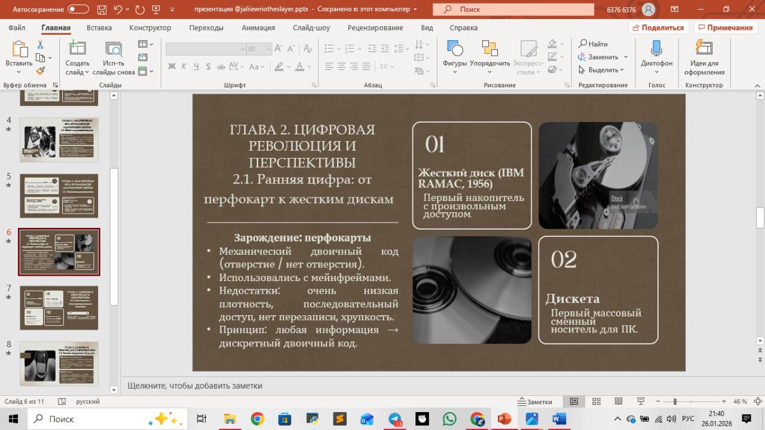The width and height of the screenshot is (765, 430).
Task: Toggle Justify text alignment
Action: [x=366, y=66]
